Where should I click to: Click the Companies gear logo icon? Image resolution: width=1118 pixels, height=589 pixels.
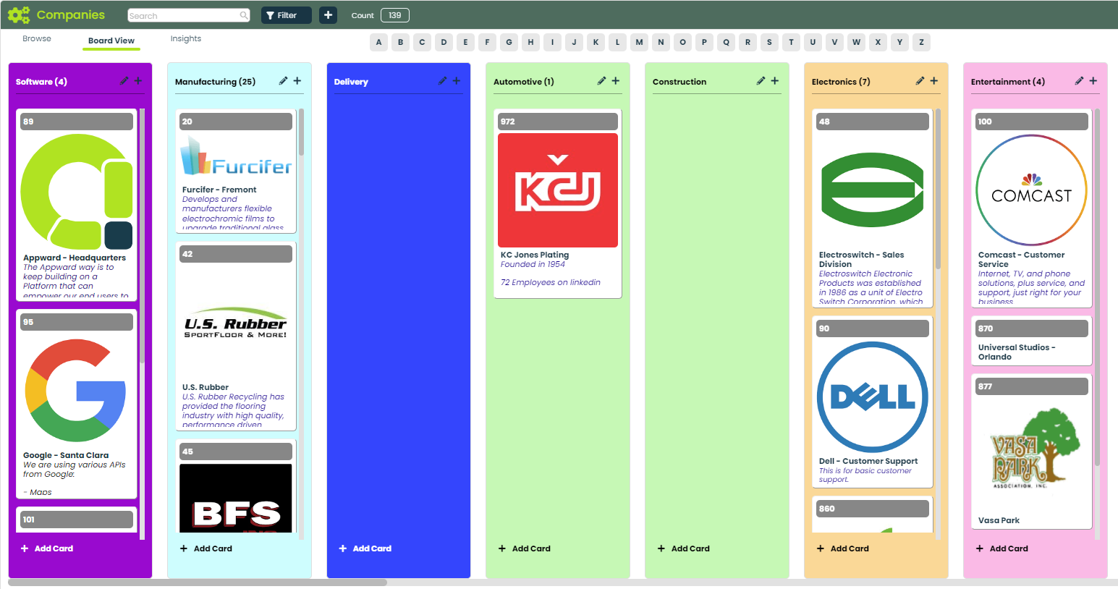19,14
